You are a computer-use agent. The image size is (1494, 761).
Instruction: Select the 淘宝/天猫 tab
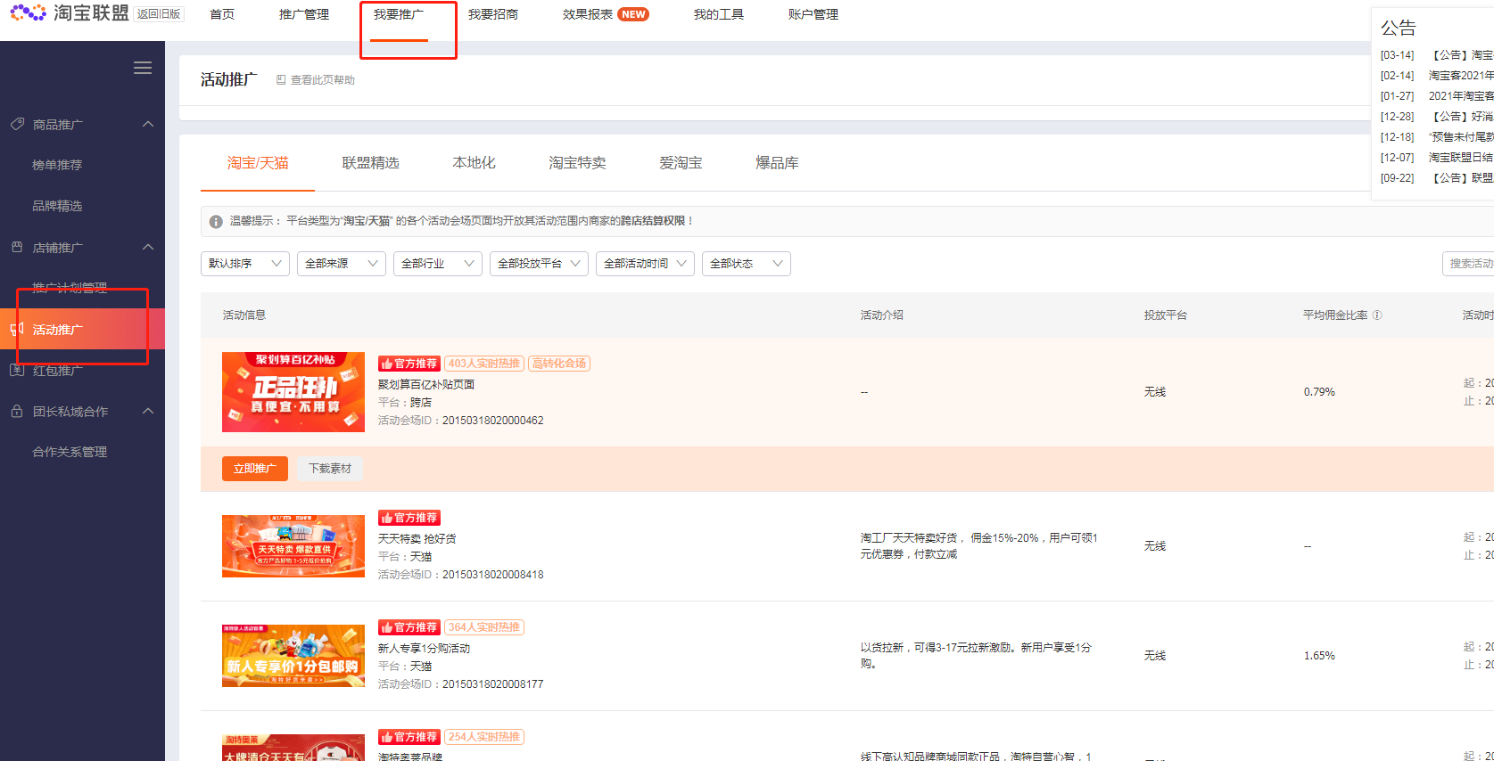click(x=258, y=163)
